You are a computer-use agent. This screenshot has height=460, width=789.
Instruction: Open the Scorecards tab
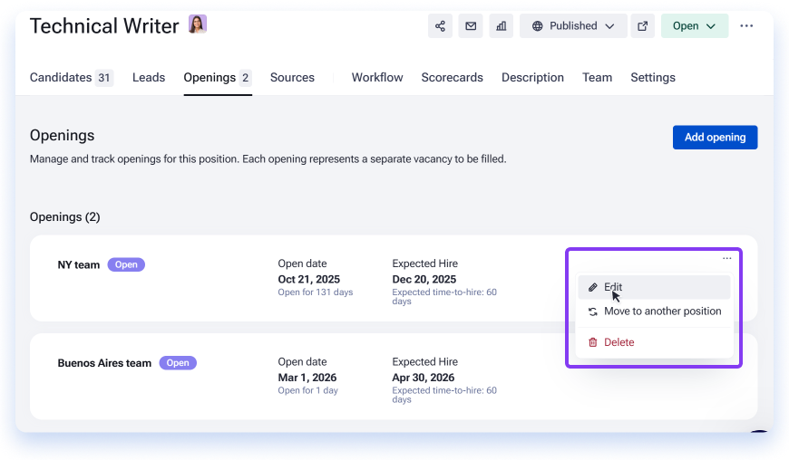click(453, 77)
